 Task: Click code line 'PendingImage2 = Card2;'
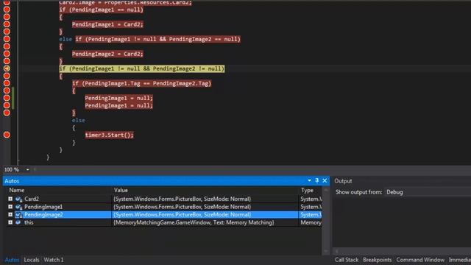[107, 54]
